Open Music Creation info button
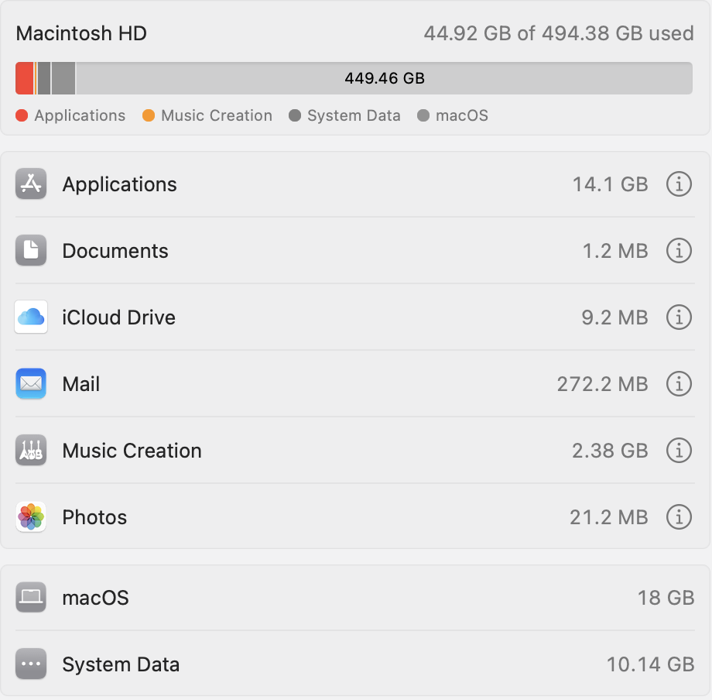This screenshot has width=712, height=700. tap(679, 451)
